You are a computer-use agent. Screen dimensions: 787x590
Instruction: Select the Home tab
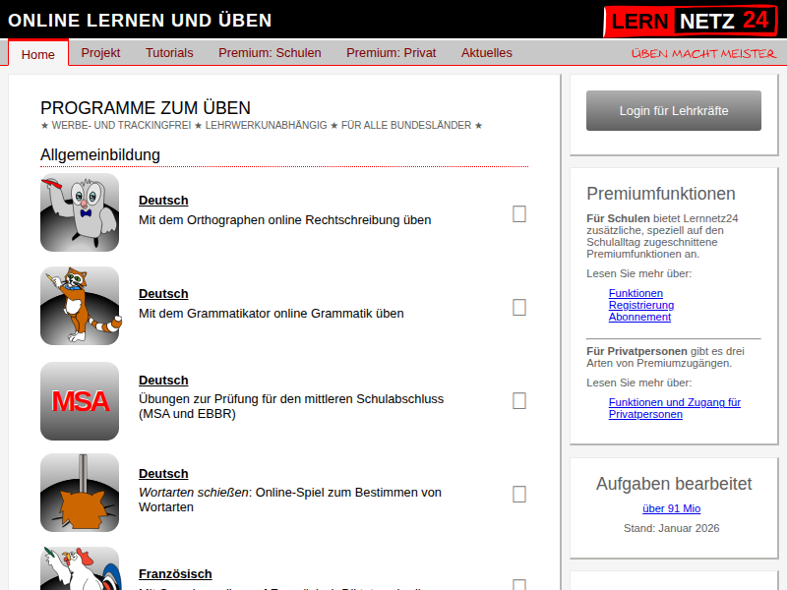click(38, 54)
